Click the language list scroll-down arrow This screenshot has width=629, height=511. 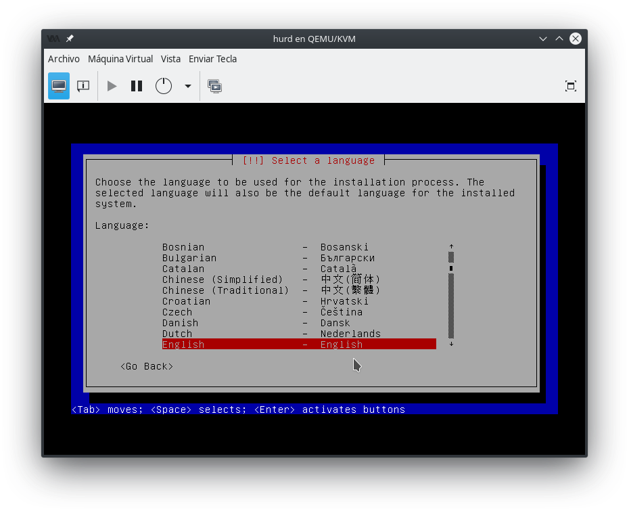coord(451,344)
